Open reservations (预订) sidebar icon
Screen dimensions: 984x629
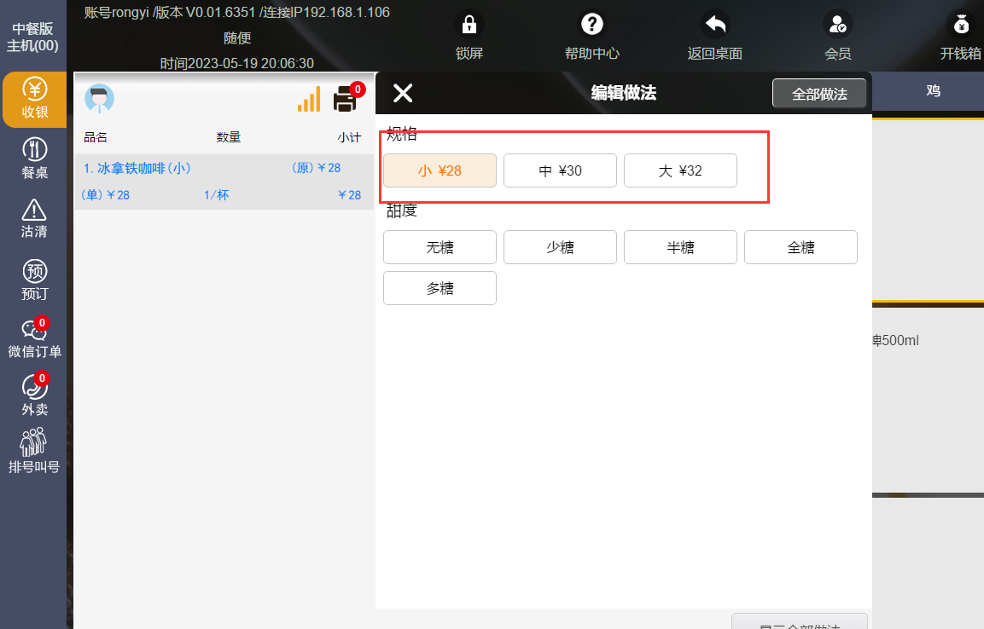34,272
